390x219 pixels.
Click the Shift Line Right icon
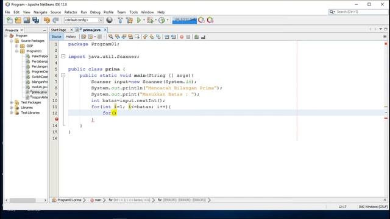tap(173, 36)
